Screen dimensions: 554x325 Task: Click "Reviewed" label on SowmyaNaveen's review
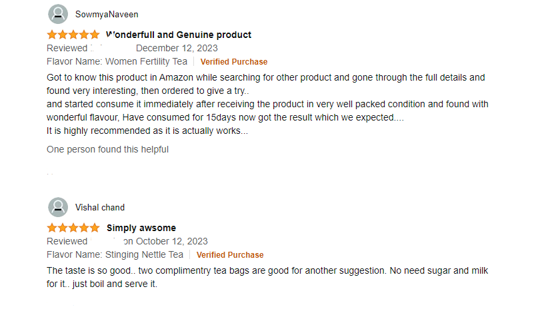coord(67,48)
